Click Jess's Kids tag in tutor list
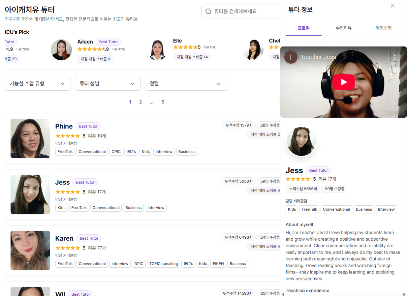 [62, 208]
